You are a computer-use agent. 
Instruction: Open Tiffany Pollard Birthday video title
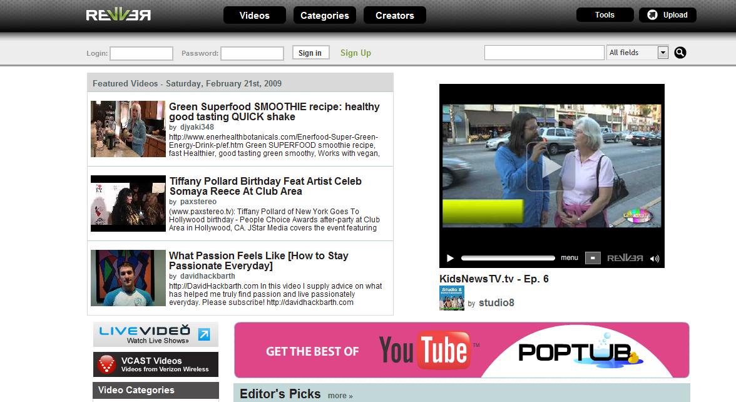[x=265, y=186]
